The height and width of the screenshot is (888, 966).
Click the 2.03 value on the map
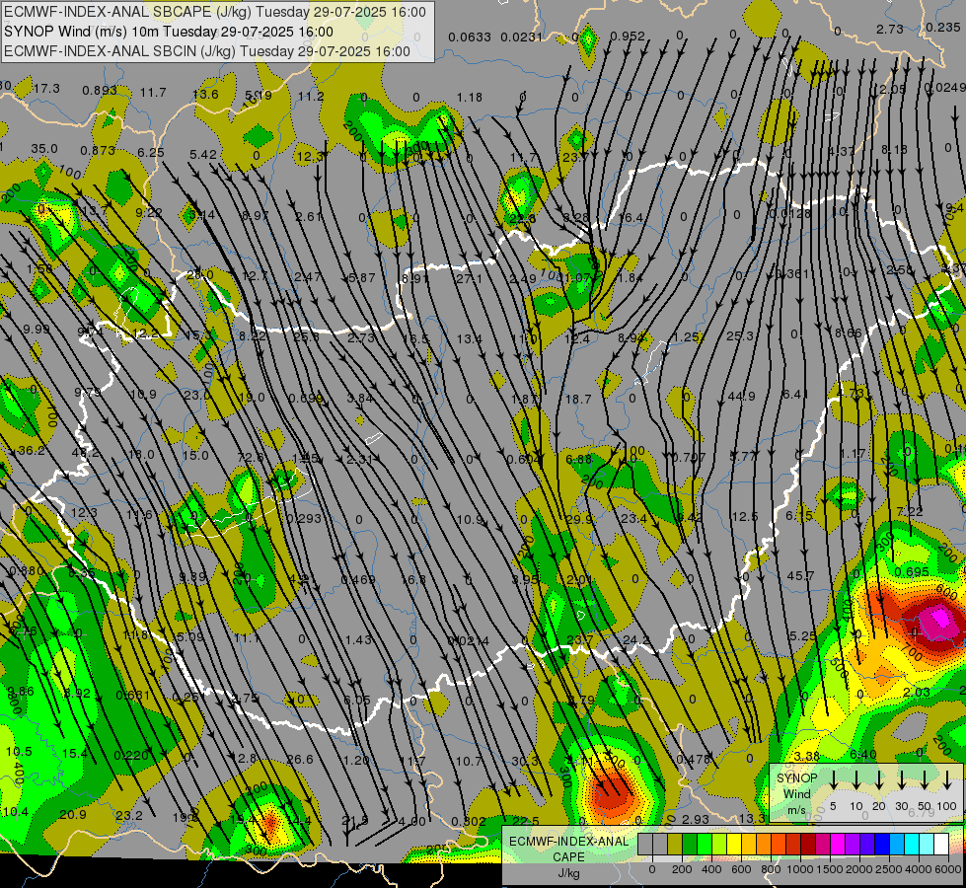pyautogui.click(x=916, y=692)
